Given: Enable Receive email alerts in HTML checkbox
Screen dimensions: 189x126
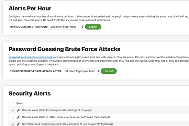Looking at the screenshot, I should (x=12, y=117).
